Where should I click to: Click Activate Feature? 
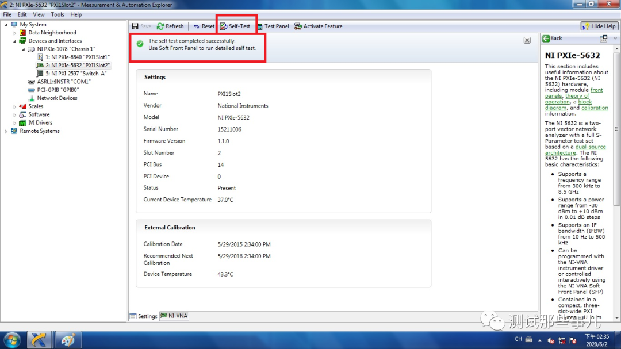[319, 26]
